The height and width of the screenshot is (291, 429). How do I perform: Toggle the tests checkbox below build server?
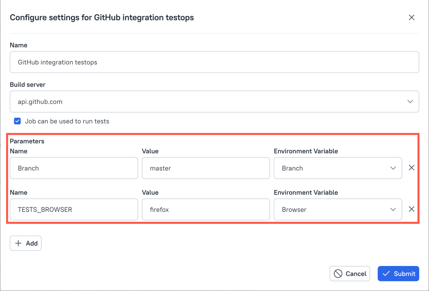(x=17, y=121)
